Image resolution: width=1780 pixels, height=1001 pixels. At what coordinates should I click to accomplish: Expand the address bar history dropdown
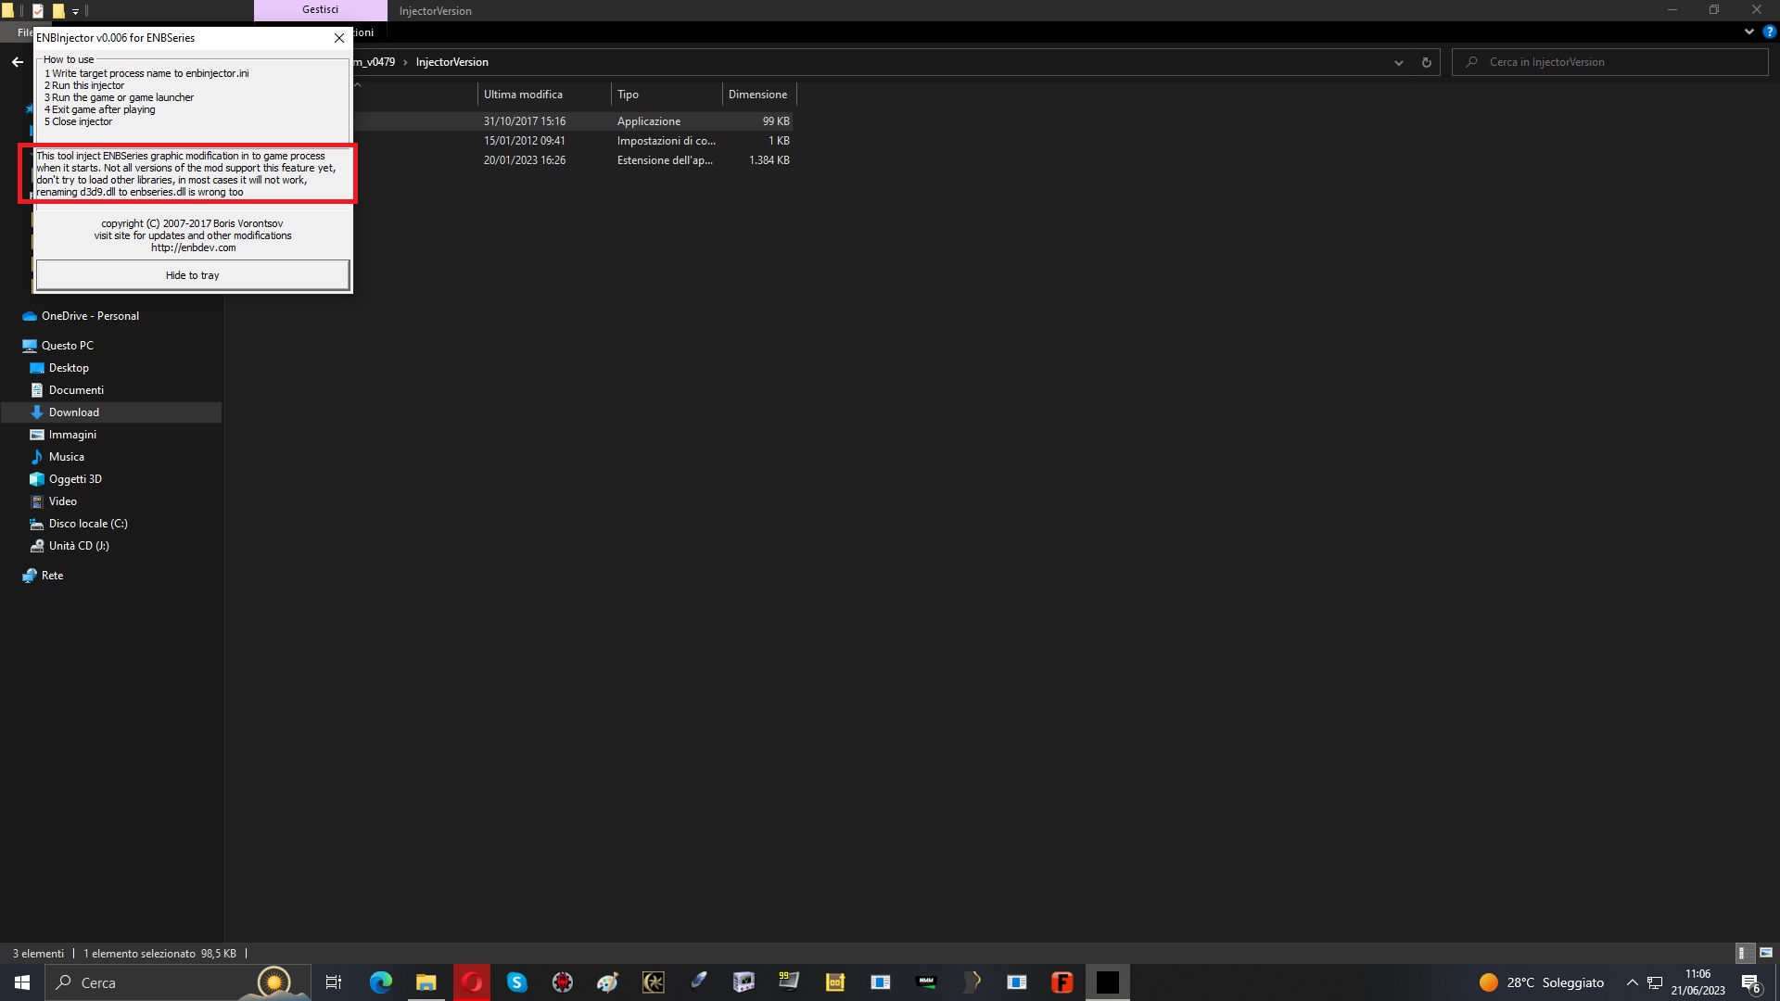coord(1399,62)
